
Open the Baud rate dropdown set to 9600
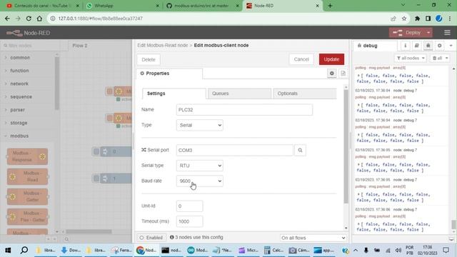click(200, 181)
